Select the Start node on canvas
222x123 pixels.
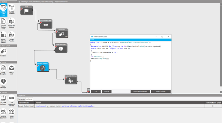tap(26, 10)
